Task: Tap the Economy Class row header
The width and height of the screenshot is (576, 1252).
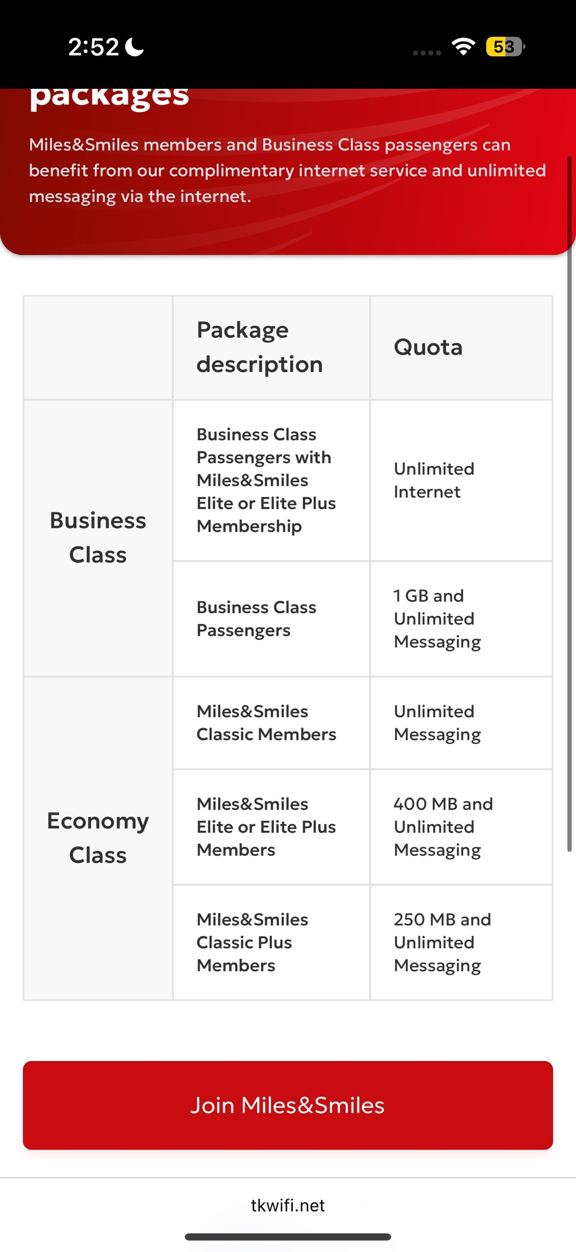Action: 98,837
